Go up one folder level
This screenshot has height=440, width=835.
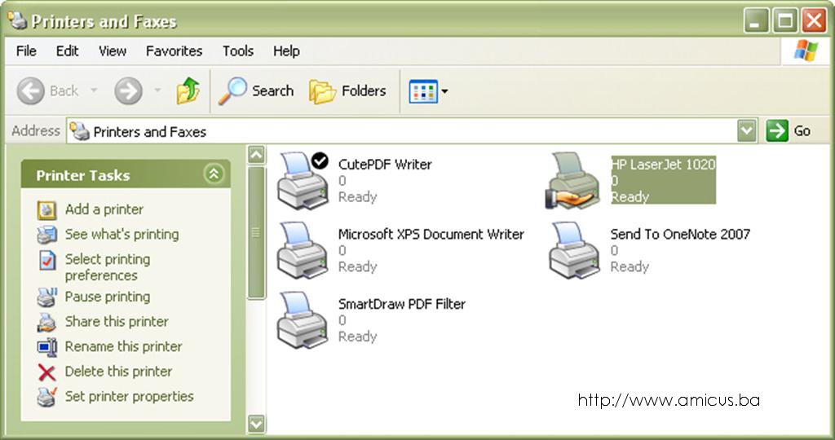[x=188, y=90]
